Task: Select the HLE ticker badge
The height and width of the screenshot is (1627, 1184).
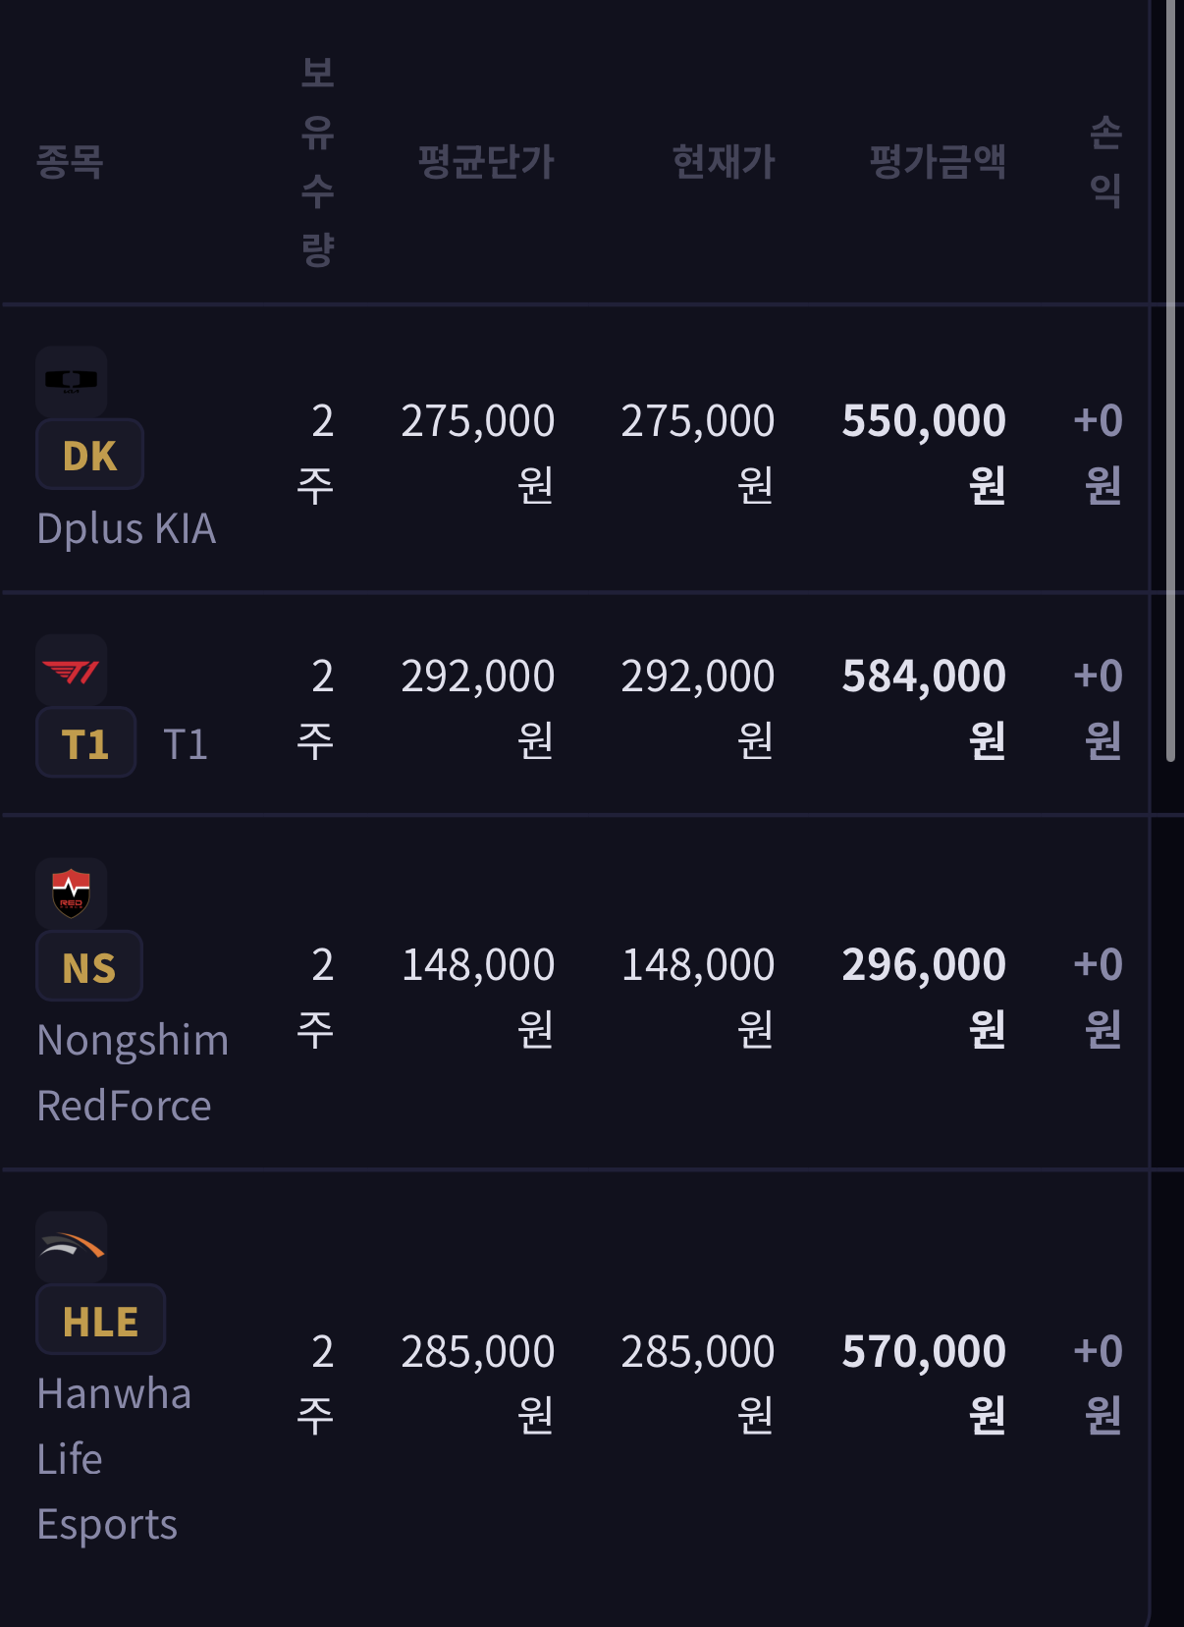Action: coord(100,1321)
